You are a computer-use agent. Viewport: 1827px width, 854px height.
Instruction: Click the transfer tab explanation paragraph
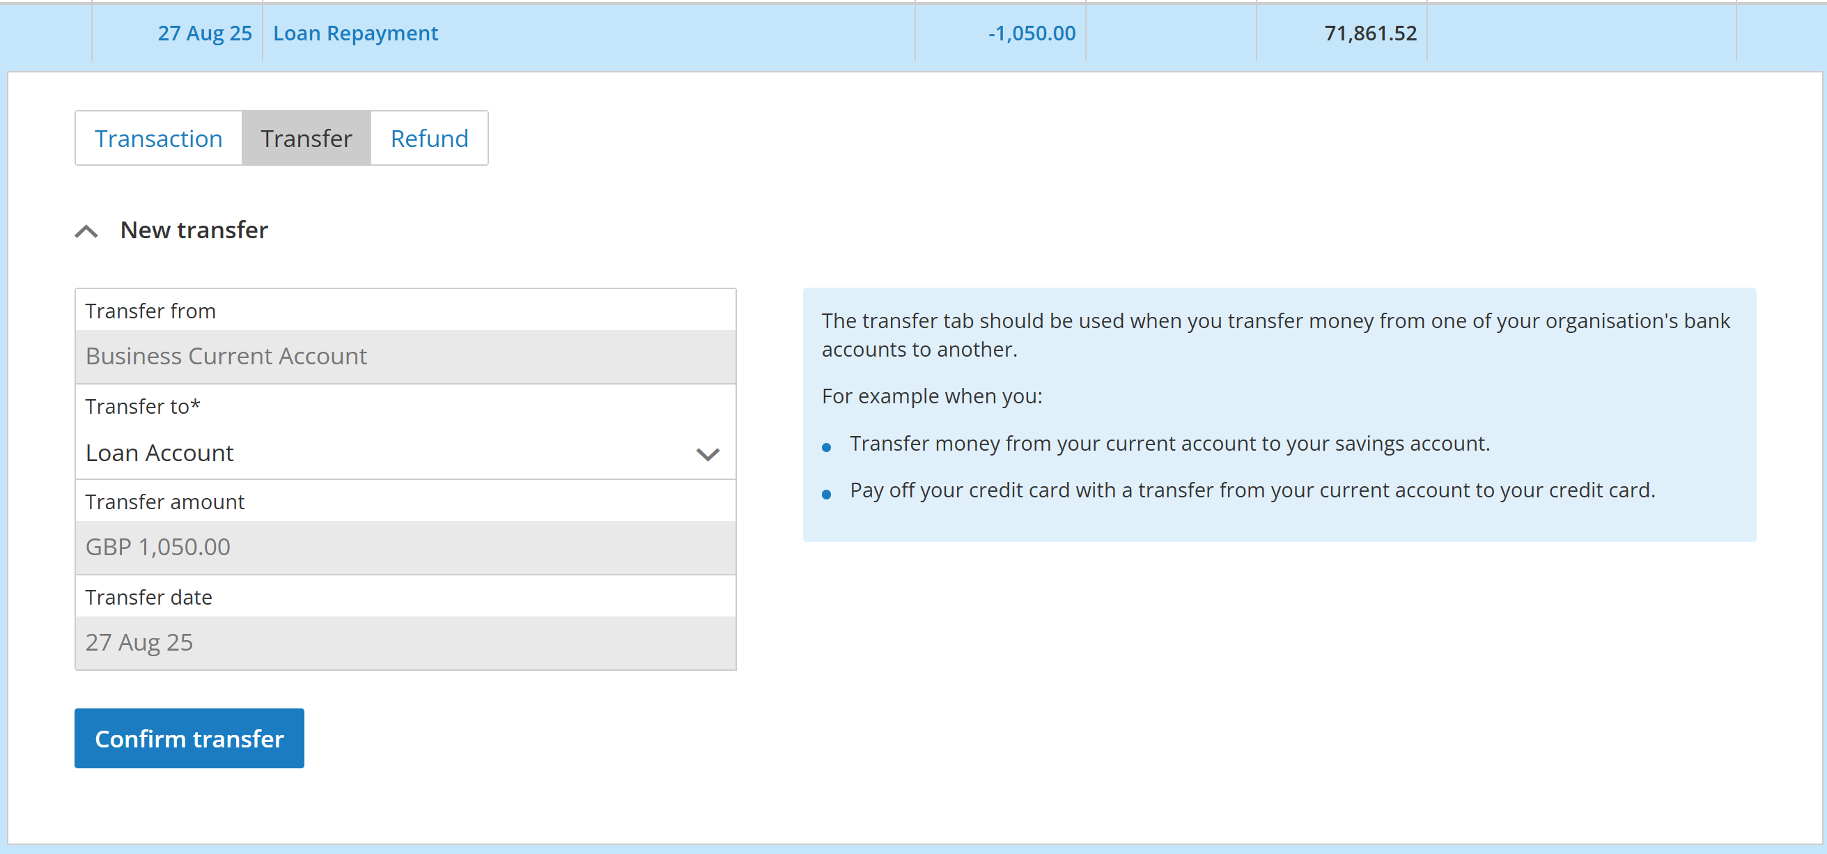[1275, 335]
